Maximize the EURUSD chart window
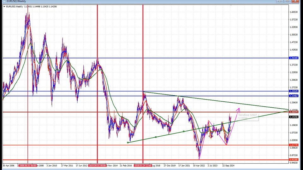 click(x=287, y=1)
